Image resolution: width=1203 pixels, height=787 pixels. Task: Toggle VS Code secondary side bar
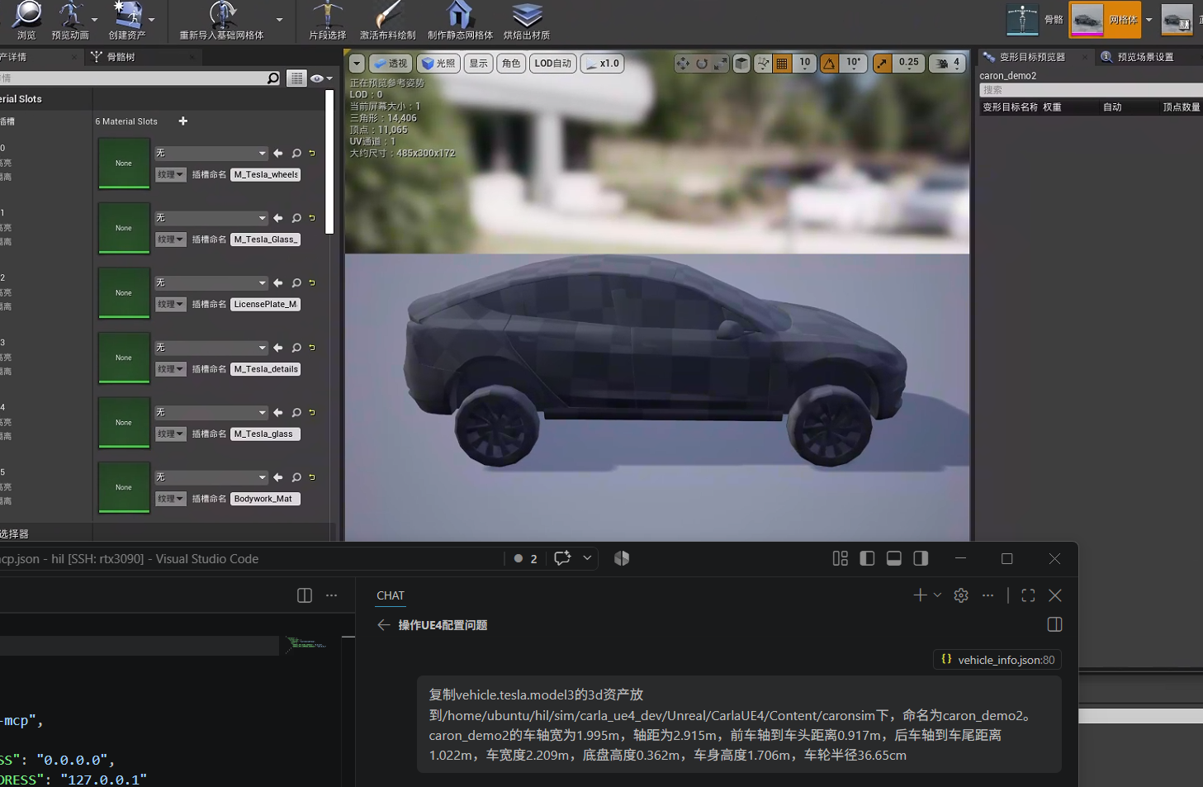coord(921,559)
